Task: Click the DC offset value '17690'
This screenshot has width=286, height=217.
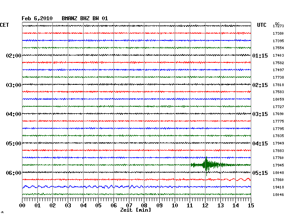Action: (x=279, y=114)
